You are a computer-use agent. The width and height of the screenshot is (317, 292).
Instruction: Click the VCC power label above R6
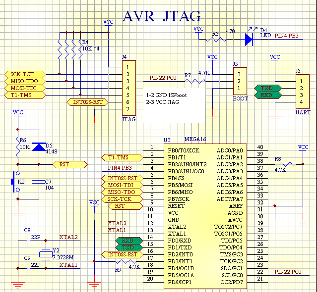click(x=18, y=112)
